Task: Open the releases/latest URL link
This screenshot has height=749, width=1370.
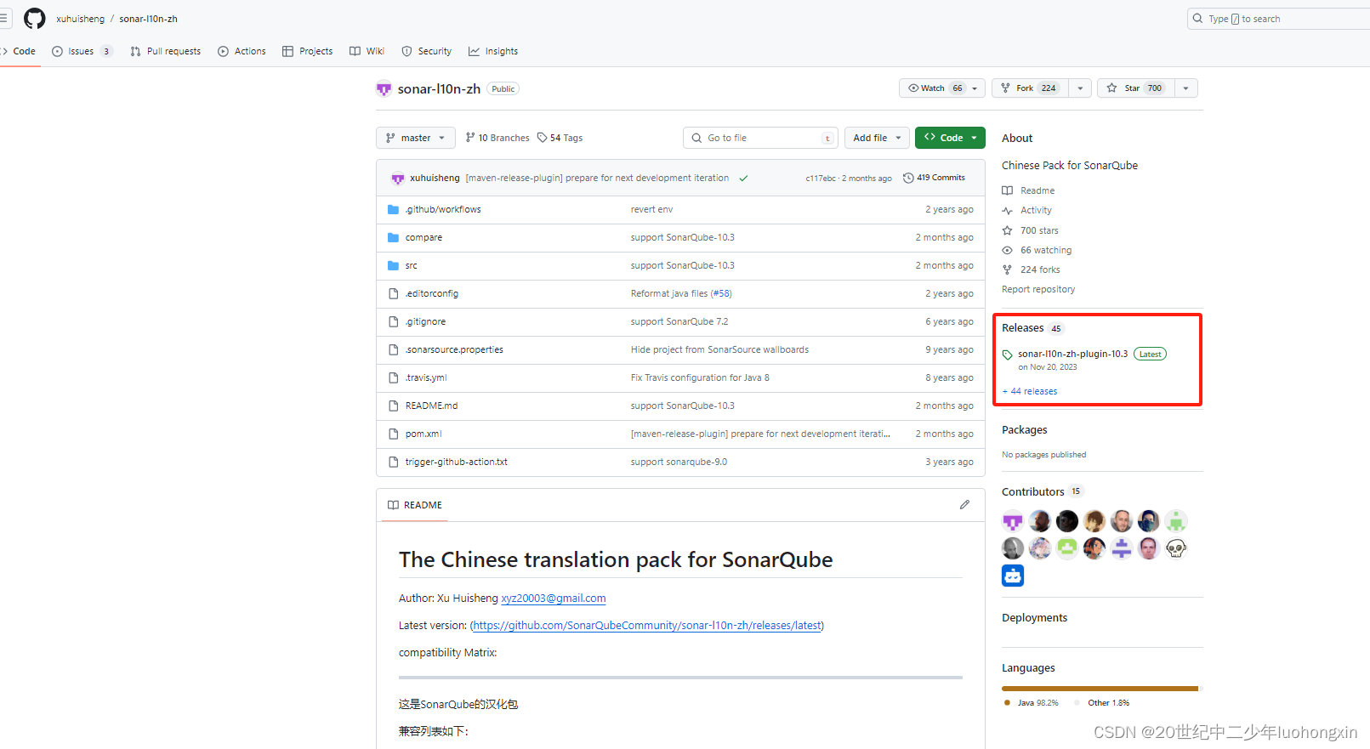Action: [x=647, y=626]
